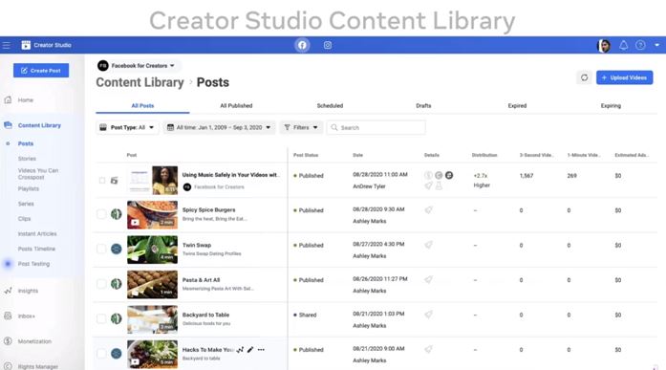Open the Using Music Safely post title
The image size is (666, 370).
(229, 175)
